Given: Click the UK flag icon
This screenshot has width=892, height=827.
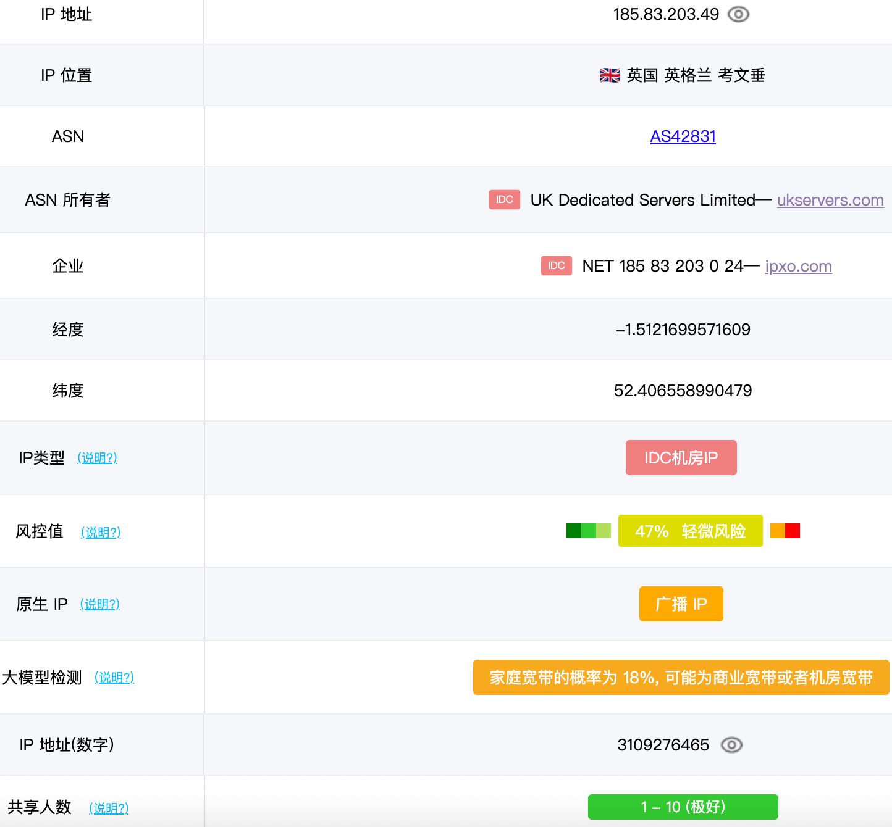Looking at the screenshot, I should coord(610,75).
